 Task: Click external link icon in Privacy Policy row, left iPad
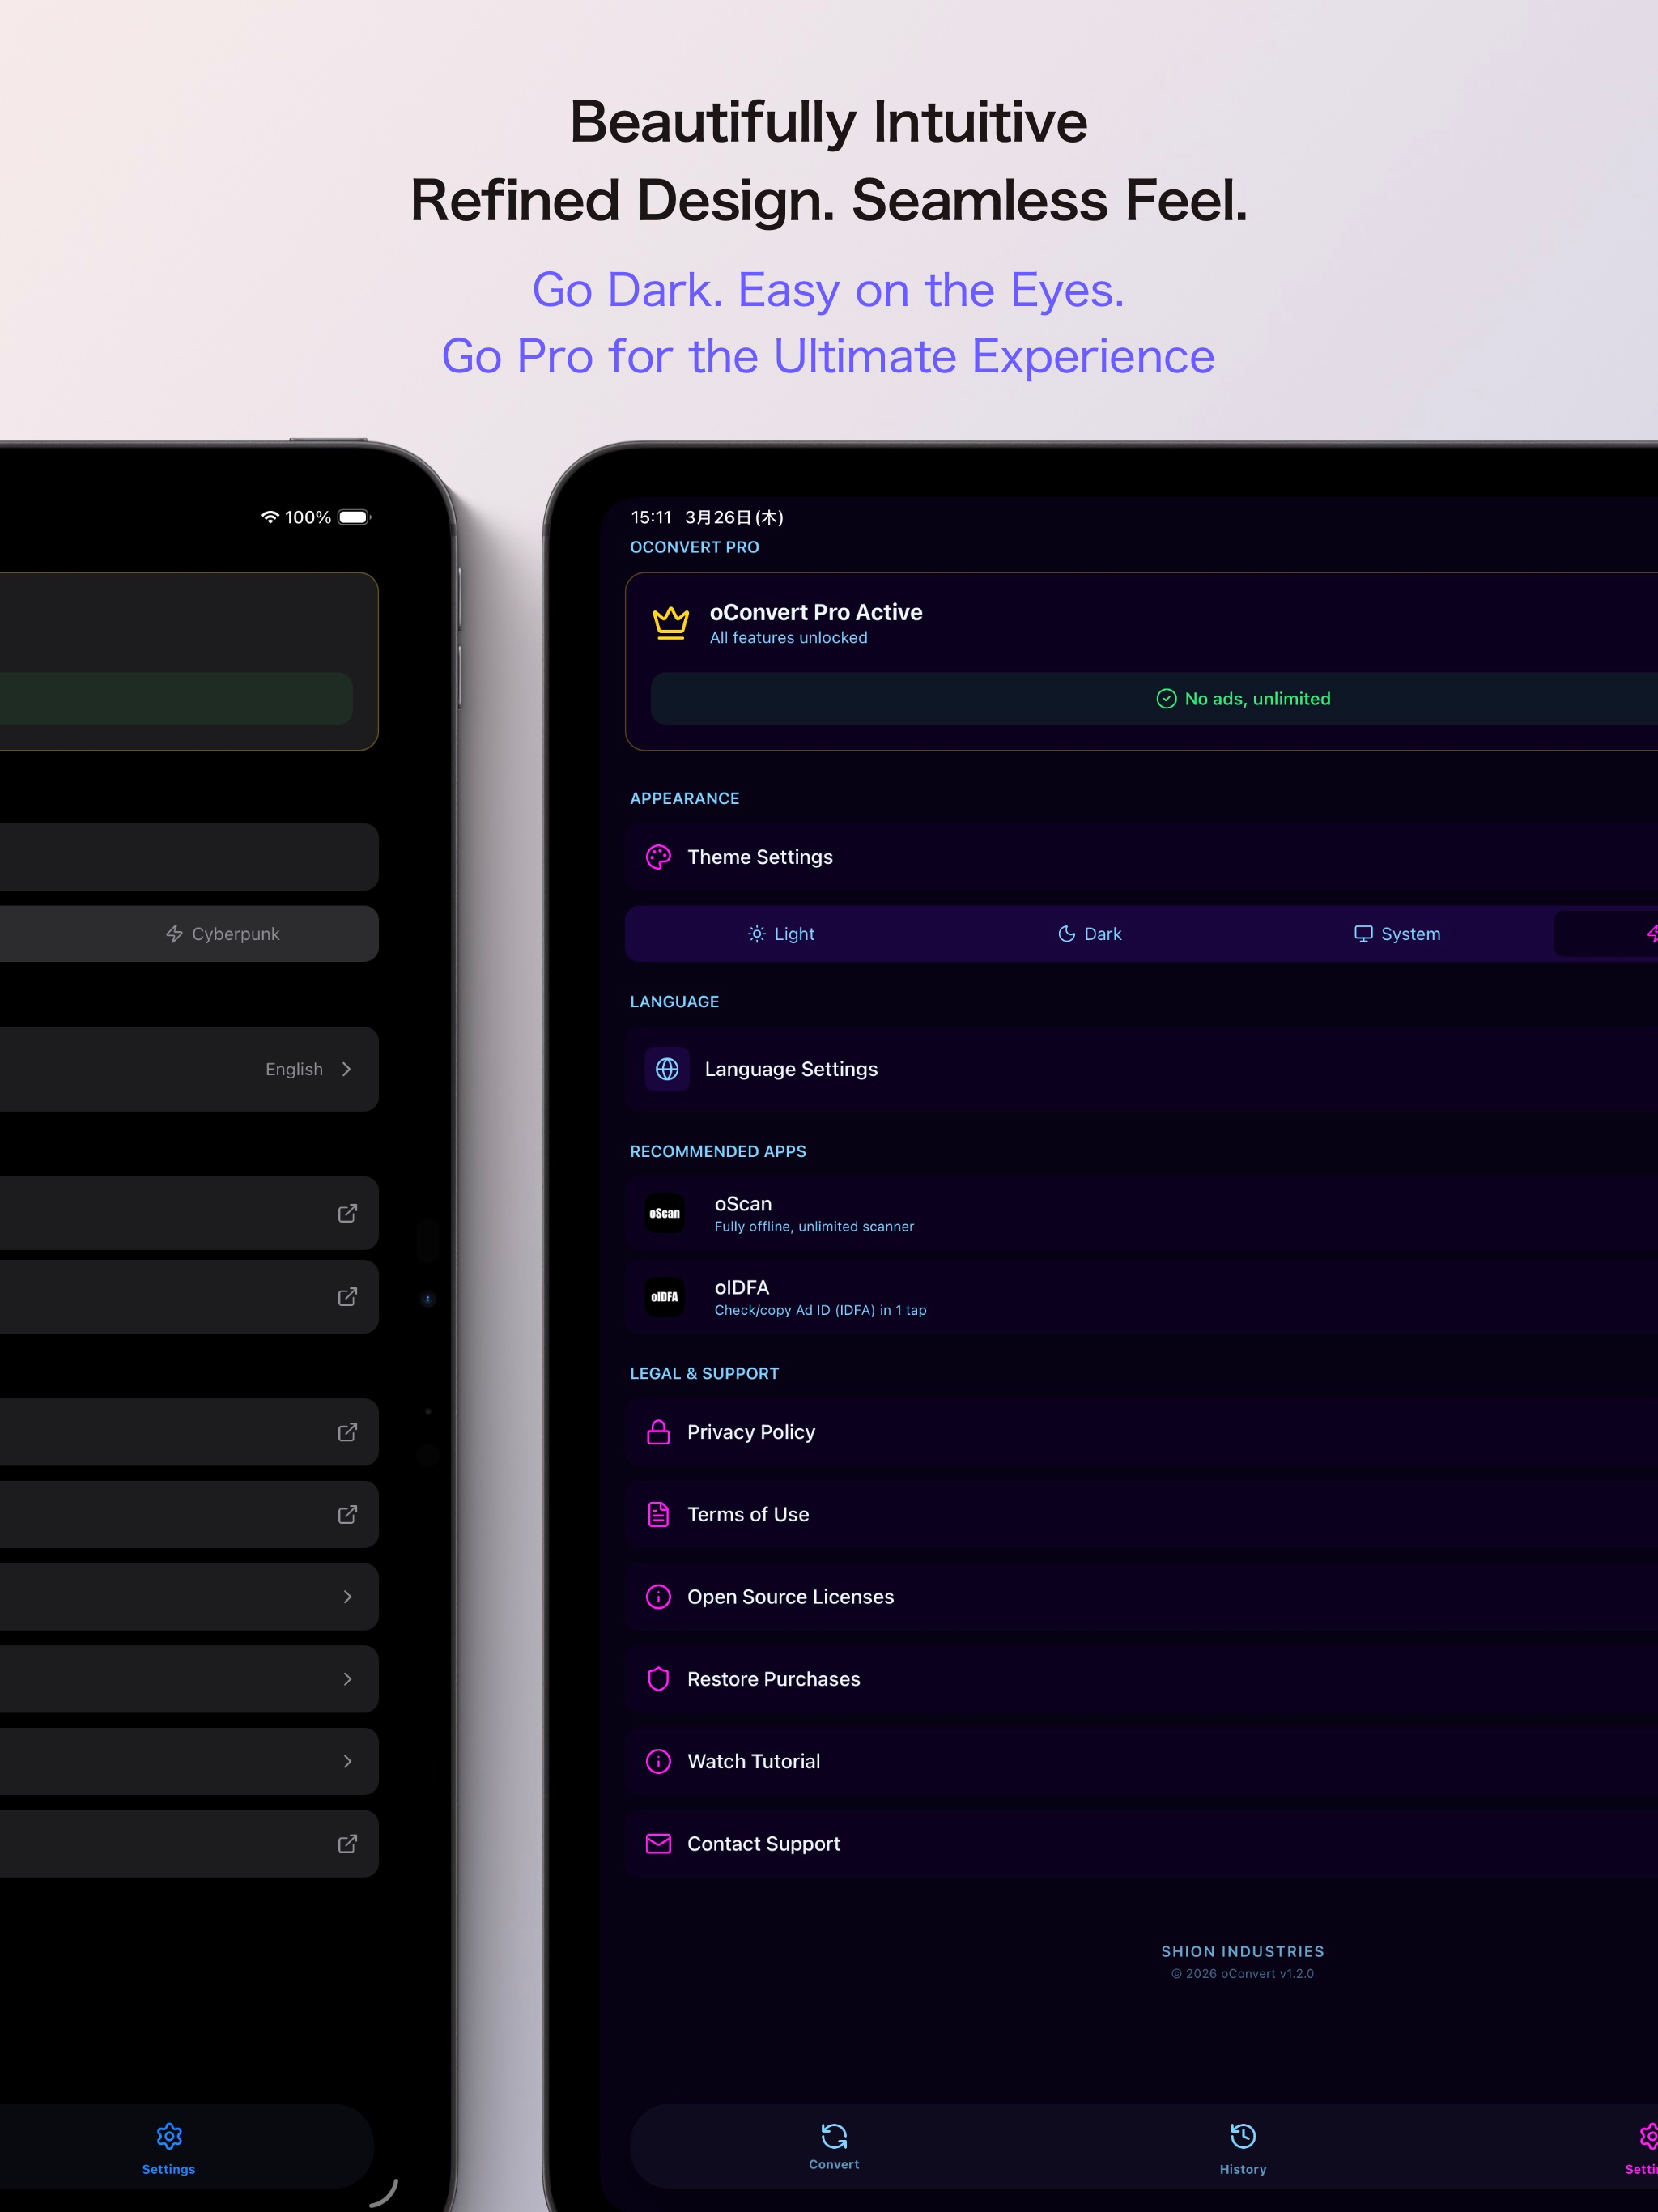pos(347,1432)
